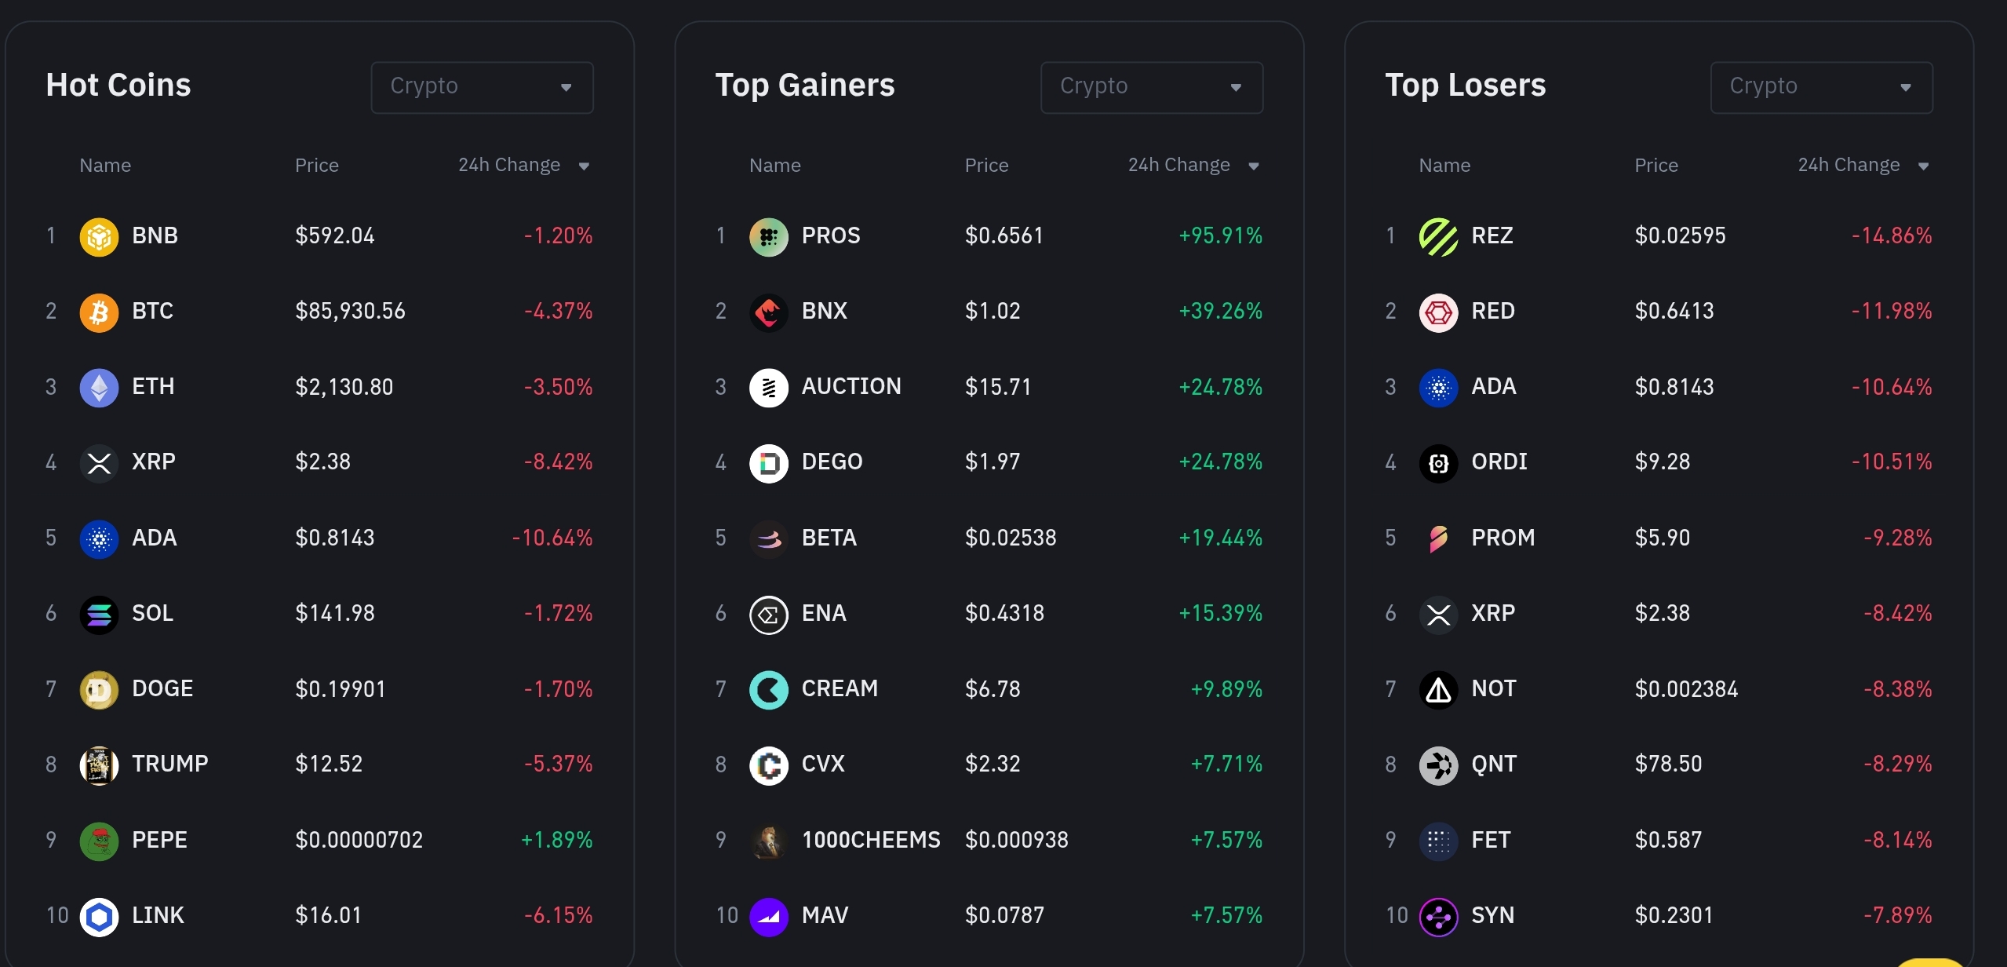Open Top Losers Crypto dropdown
This screenshot has height=967, width=2007.
pyautogui.click(x=1821, y=87)
